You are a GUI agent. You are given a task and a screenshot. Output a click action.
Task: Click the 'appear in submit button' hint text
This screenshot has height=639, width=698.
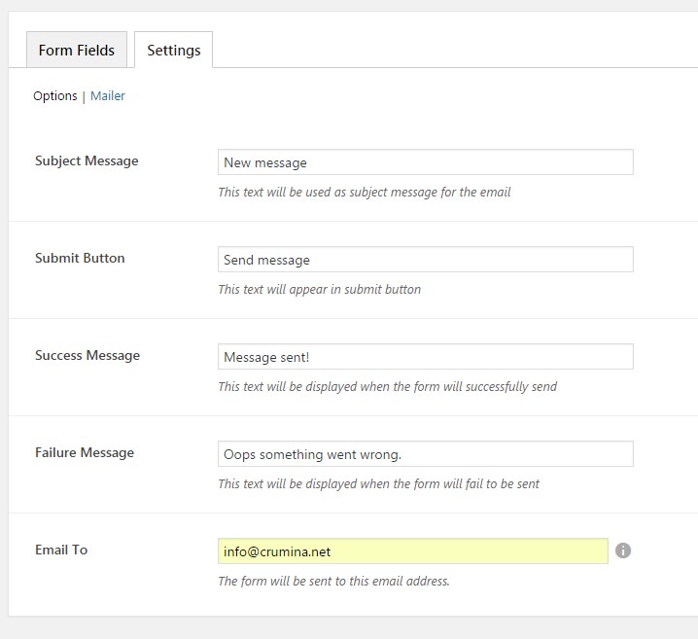319,290
